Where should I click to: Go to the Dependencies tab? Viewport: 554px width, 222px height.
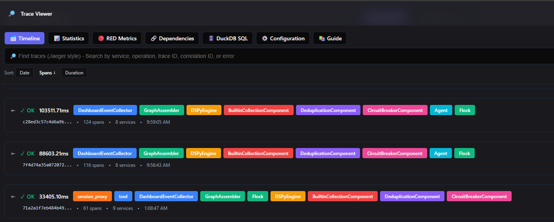coord(172,38)
